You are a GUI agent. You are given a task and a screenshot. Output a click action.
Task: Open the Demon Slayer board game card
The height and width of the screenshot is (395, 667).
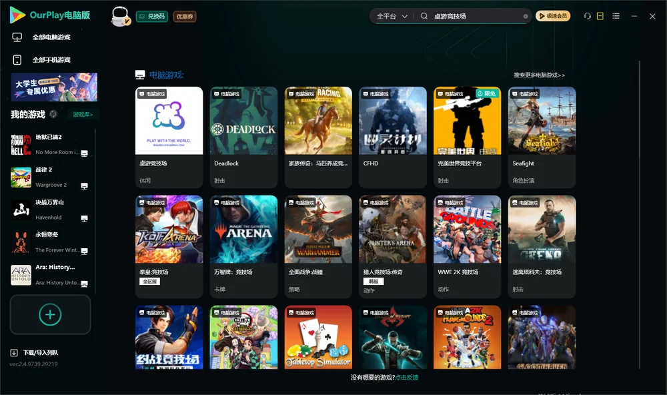[x=243, y=337]
